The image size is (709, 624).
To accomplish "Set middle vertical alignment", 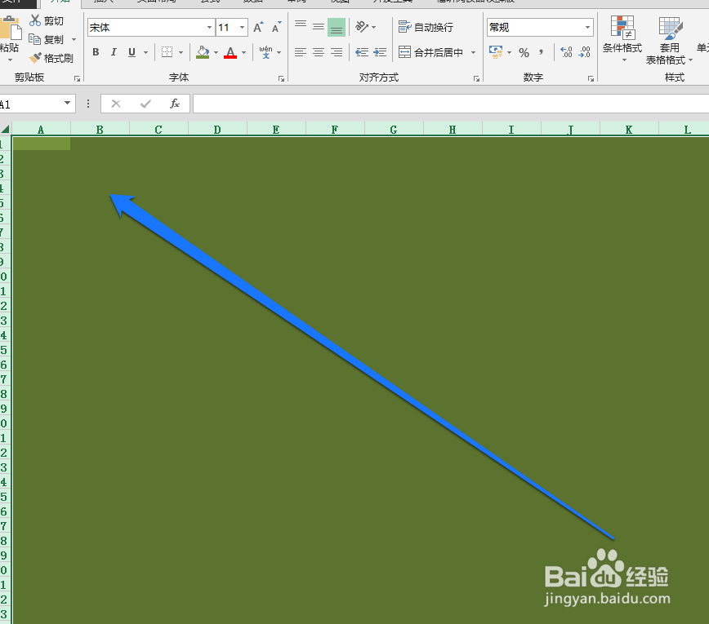I will tap(319, 27).
